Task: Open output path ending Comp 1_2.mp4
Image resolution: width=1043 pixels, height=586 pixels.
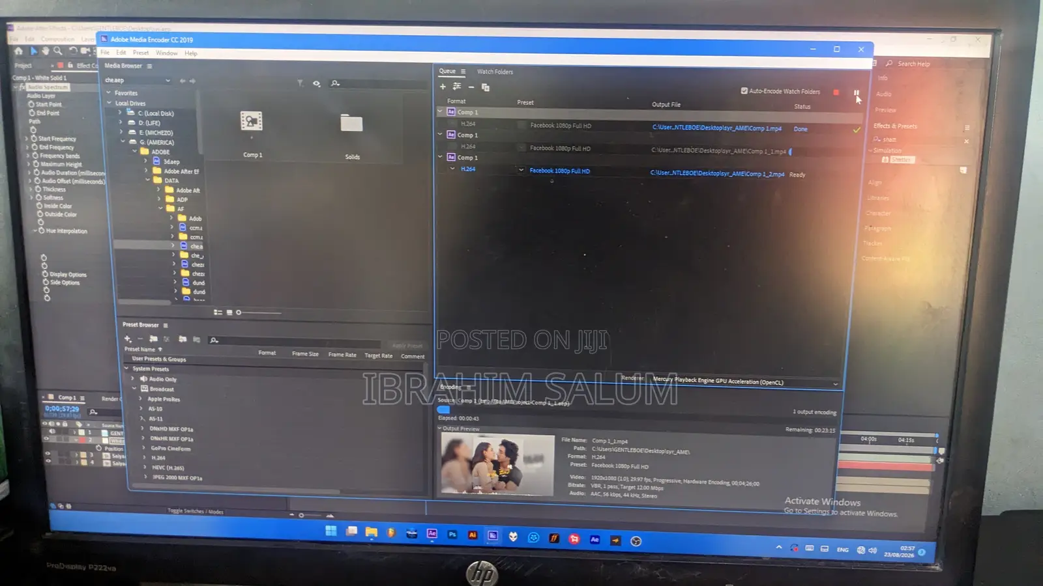Action: click(x=717, y=174)
